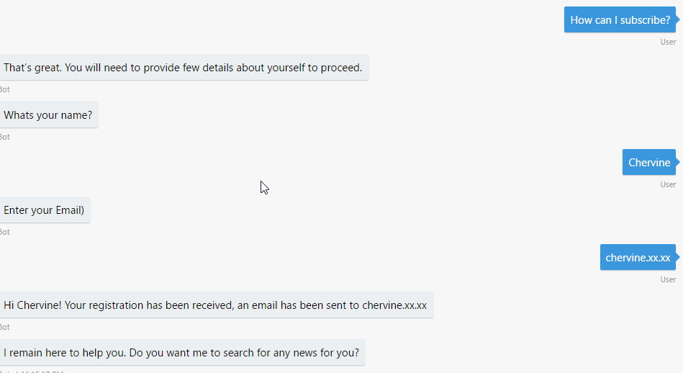Click the User label under 'How can I subscribe?'

(x=668, y=42)
